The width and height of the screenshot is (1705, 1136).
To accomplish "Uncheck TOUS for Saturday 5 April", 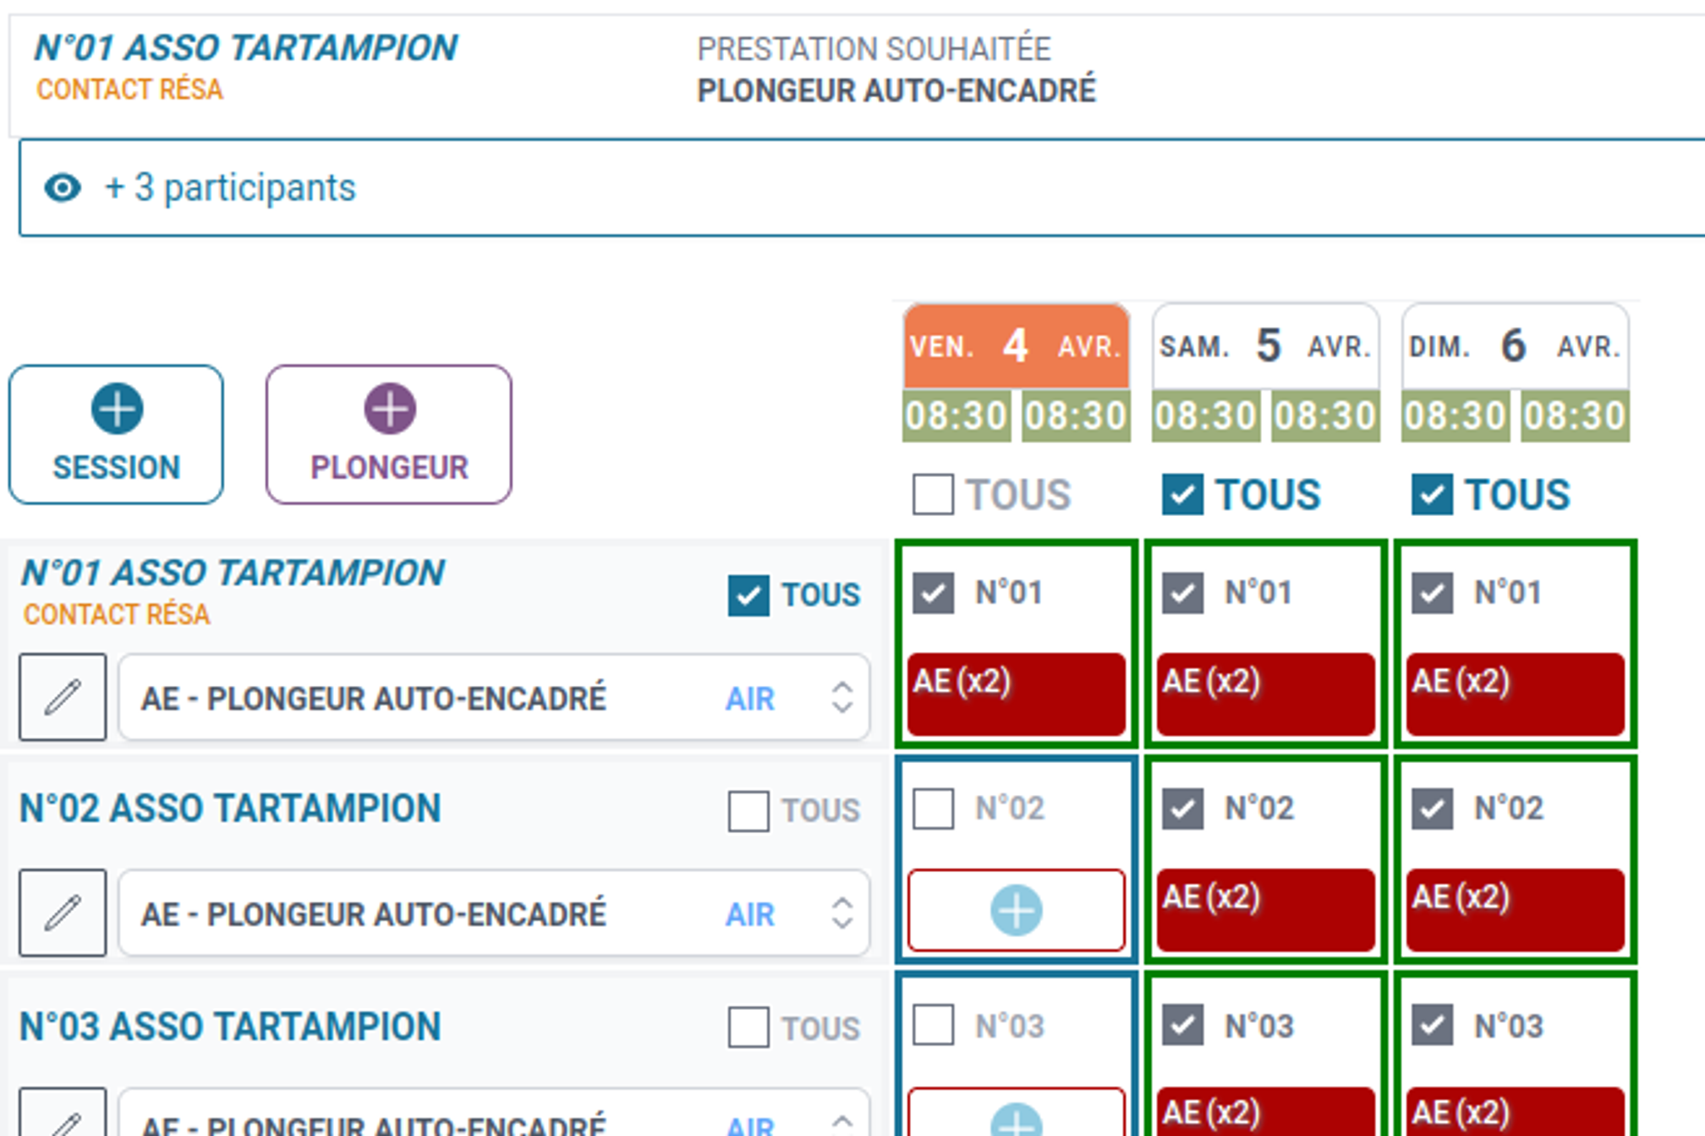I will click(x=1182, y=494).
